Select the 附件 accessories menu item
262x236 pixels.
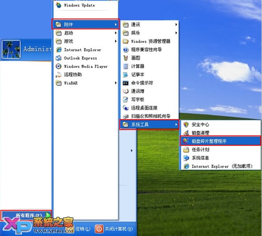(x=85, y=24)
